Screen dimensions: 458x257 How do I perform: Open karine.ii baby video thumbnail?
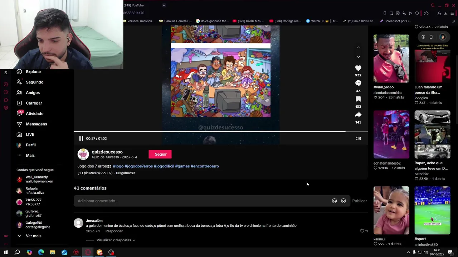[x=391, y=210]
